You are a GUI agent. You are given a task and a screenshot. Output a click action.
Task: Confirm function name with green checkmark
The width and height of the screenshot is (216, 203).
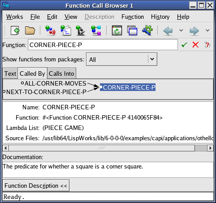(x=184, y=45)
